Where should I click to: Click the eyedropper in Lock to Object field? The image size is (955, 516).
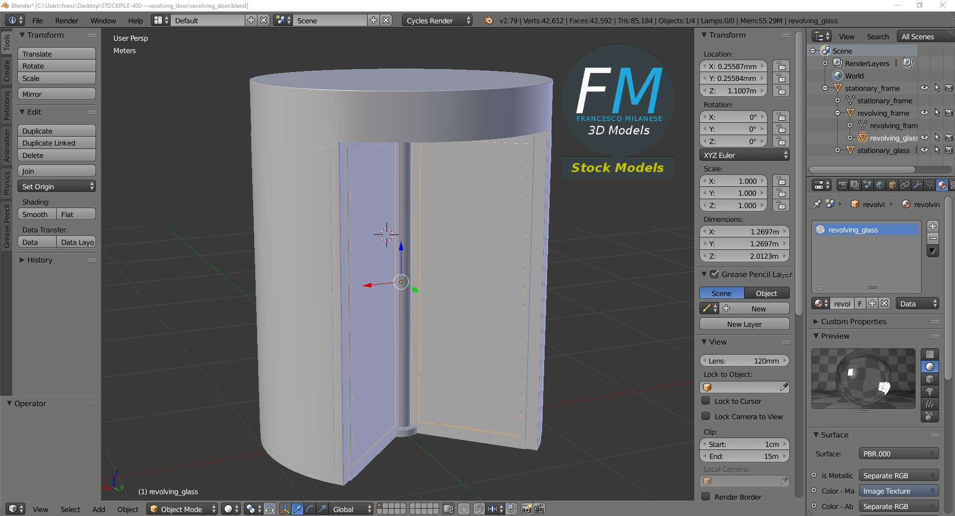coord(784,387)
